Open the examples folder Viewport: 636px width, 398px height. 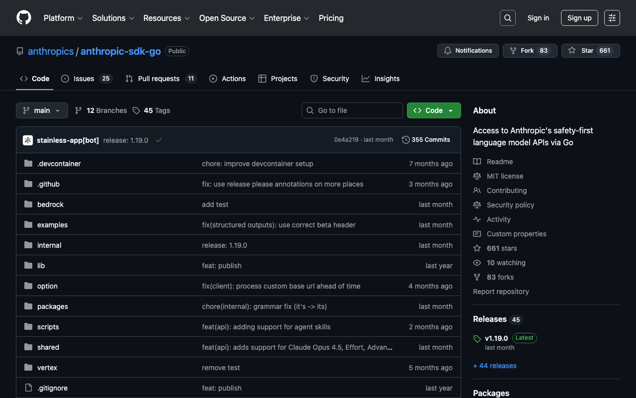[52, 225]
